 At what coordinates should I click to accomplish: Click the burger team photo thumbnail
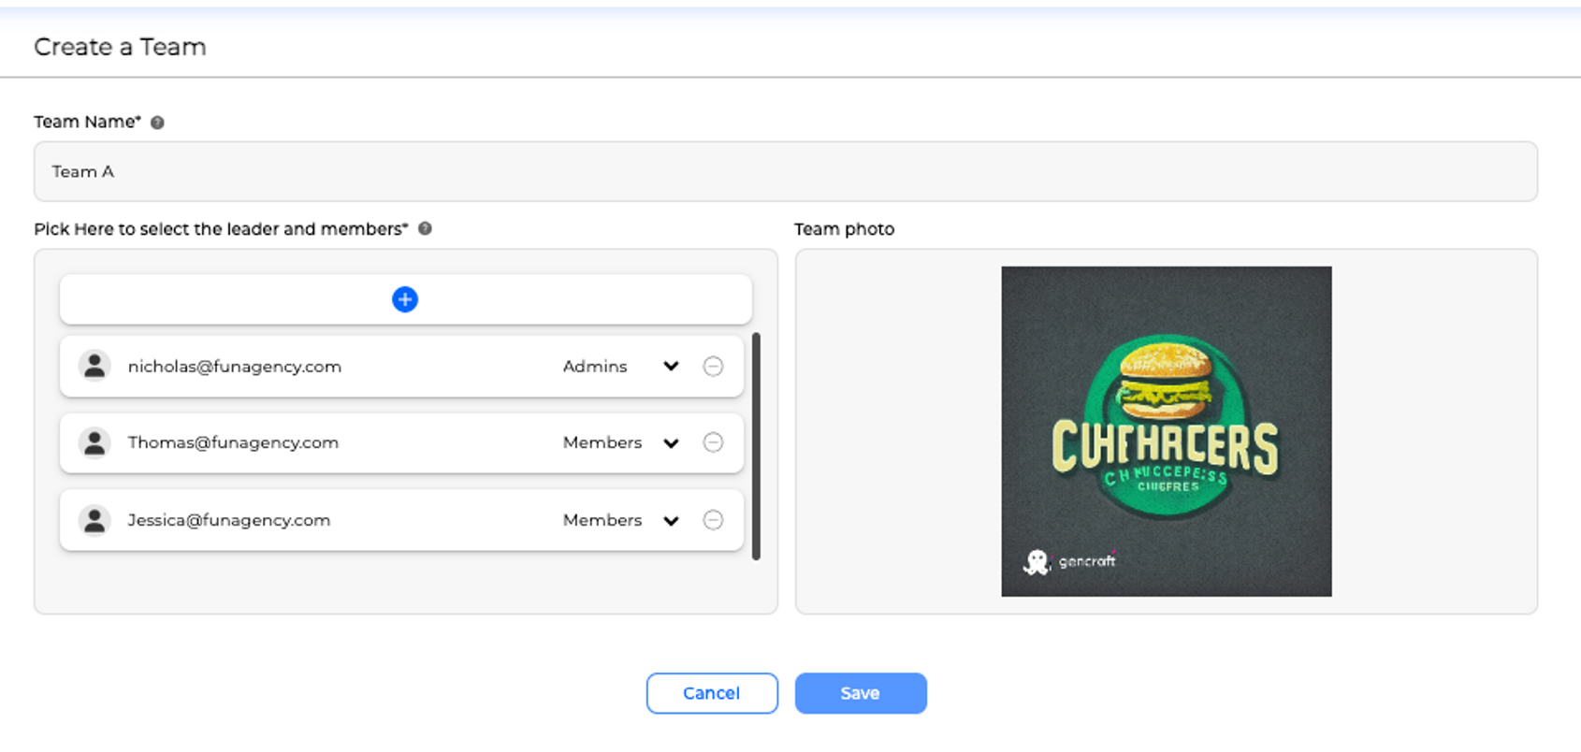click(x=1166, y=431)
